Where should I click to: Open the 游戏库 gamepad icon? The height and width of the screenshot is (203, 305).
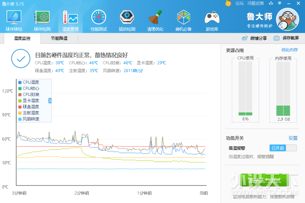pos(212,18)
